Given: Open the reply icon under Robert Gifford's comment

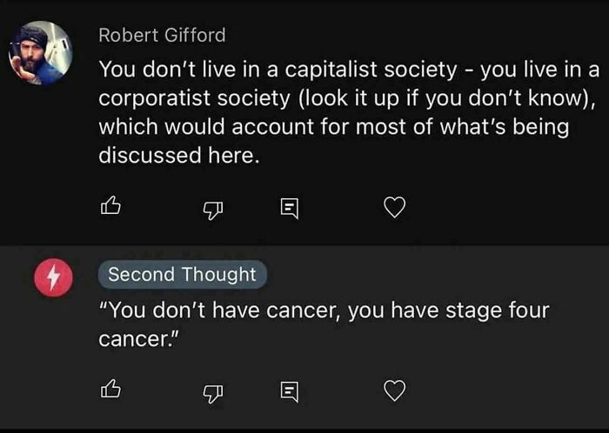Looking at the screenshot, I should (289, 207).
